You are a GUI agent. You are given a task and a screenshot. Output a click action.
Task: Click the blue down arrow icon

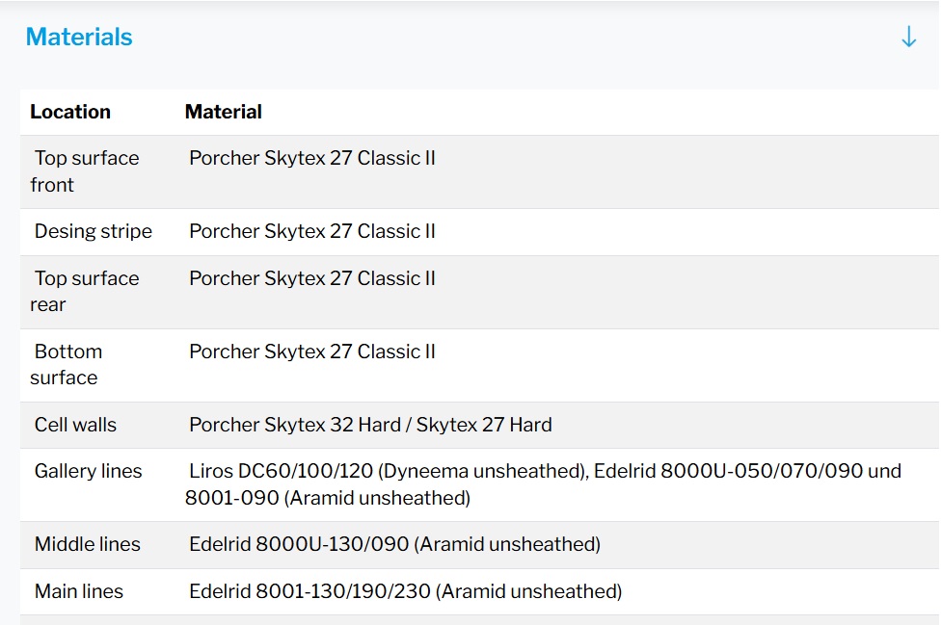(908, 38)
